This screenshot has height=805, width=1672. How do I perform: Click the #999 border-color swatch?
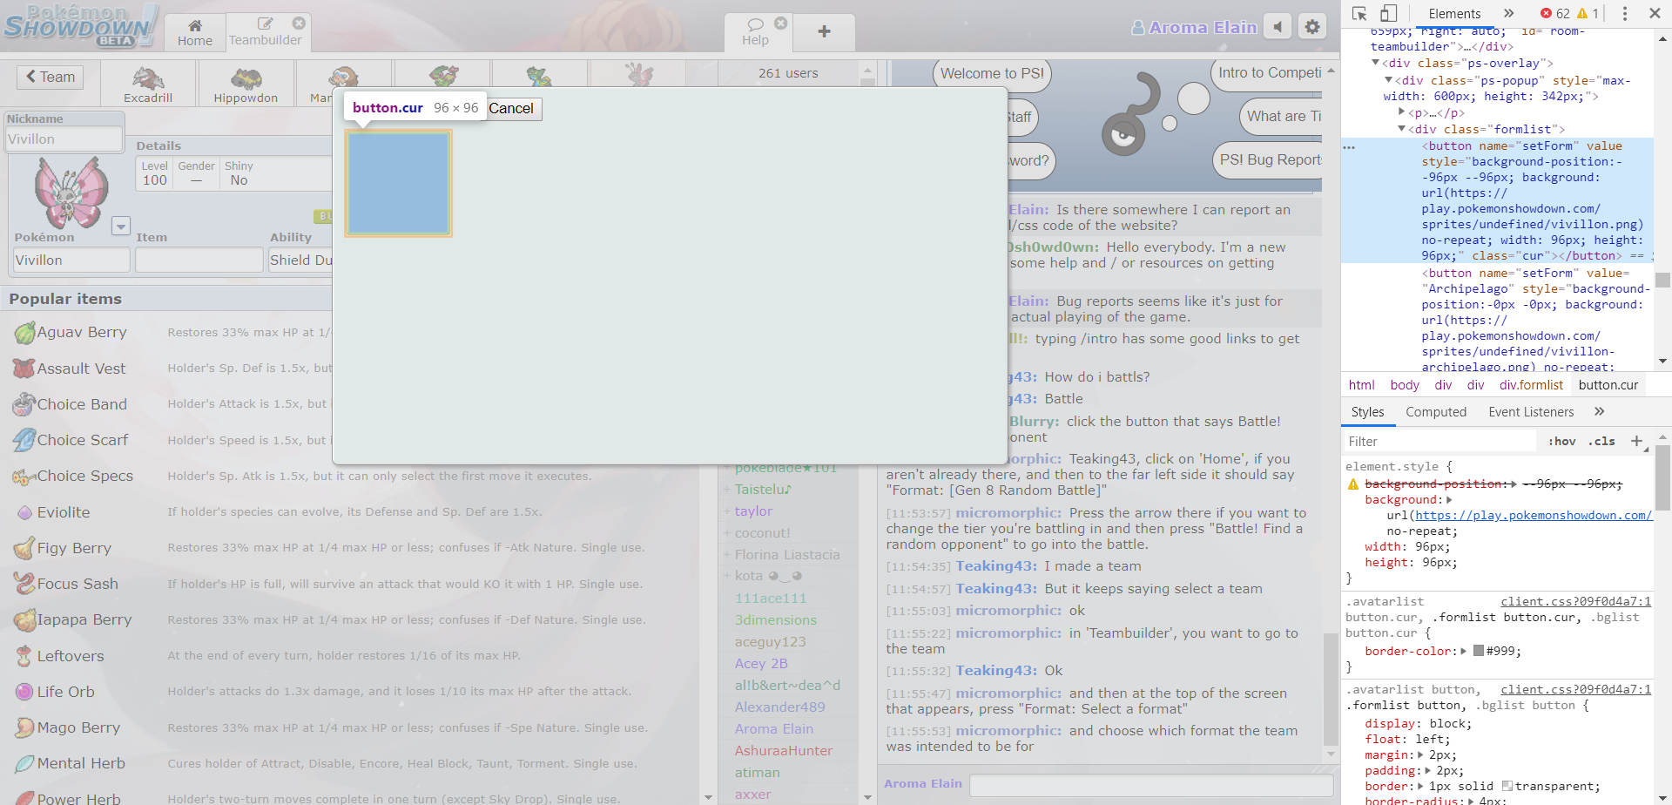1478,651
